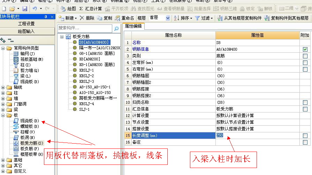
Task: Toggle 附加 checkbox for 汇总信息 row
Action: [305, 109]
